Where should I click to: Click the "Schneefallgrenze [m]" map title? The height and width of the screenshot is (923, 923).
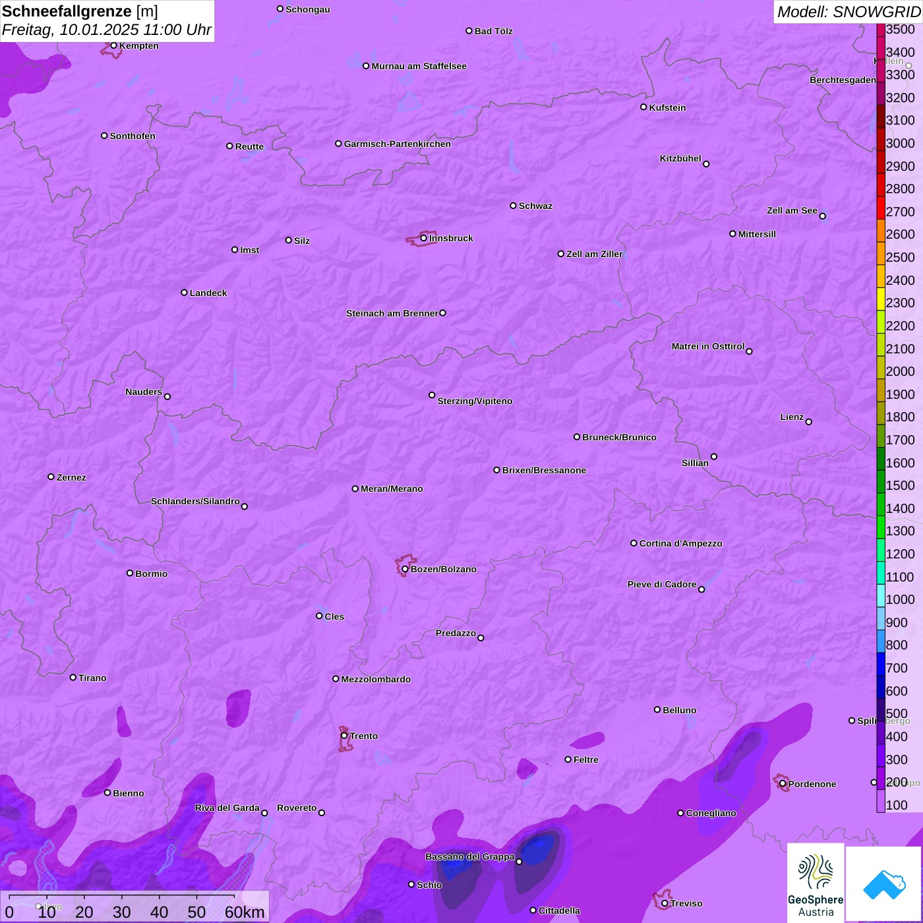(x=80, y=11)
